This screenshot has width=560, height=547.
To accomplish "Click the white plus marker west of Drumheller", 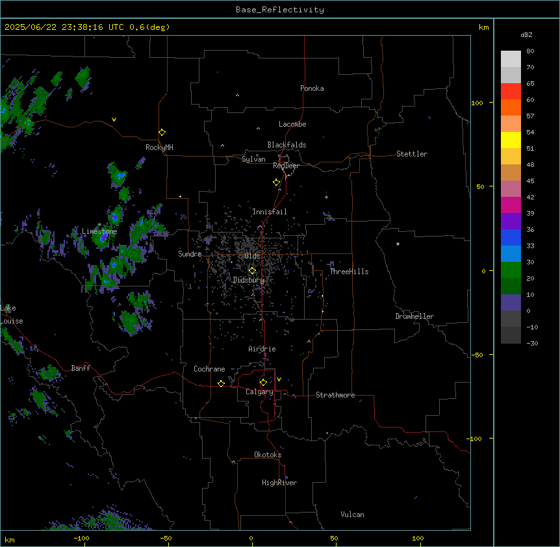I will click(398, 244).
